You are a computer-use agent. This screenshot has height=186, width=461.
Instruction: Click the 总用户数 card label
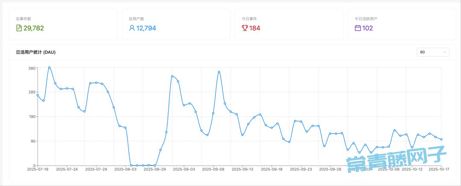(136, 19)
